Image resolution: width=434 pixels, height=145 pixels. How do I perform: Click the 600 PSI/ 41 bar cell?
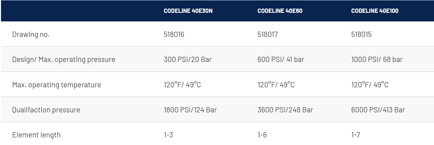click(x=281, y=60)
